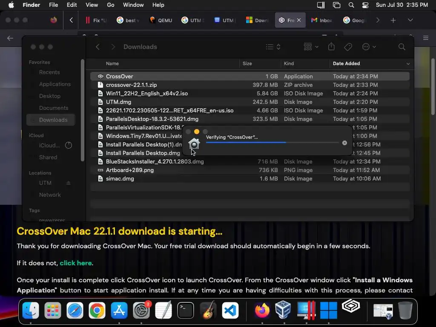Open the Group By dropdown in Finder
Viewport: 436px width, 327px height.
[311, 47]
